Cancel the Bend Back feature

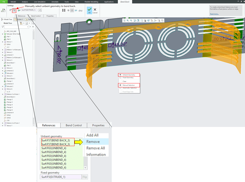(95, 10)
